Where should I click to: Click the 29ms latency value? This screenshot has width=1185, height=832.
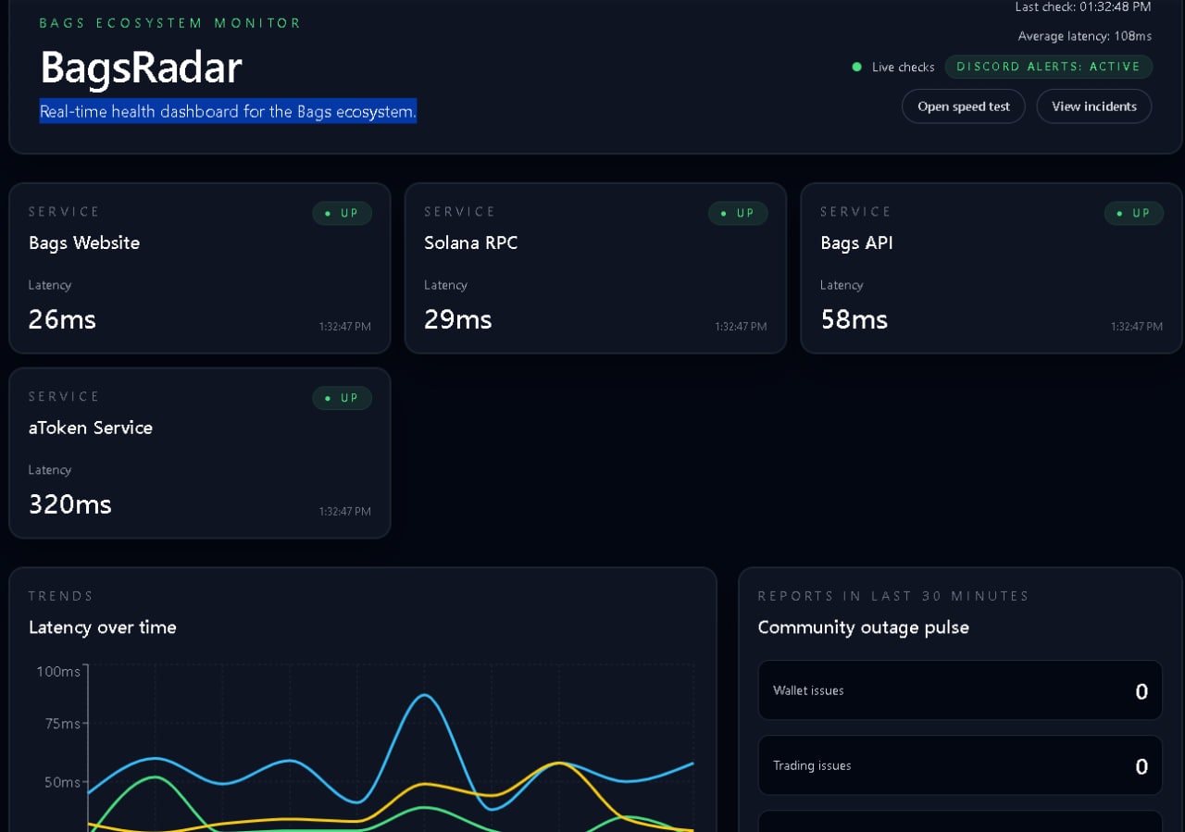[x=458, y=319]
